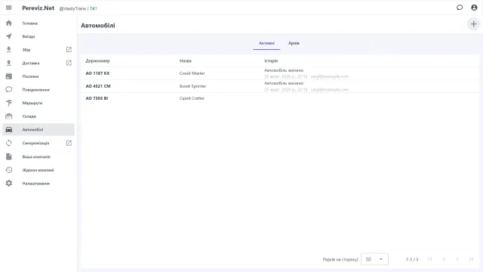Open Журнал компанії in sidebar menu
The width and height of the screenshot is (483, 272).
pyautogui.click(x=38, y=170)
